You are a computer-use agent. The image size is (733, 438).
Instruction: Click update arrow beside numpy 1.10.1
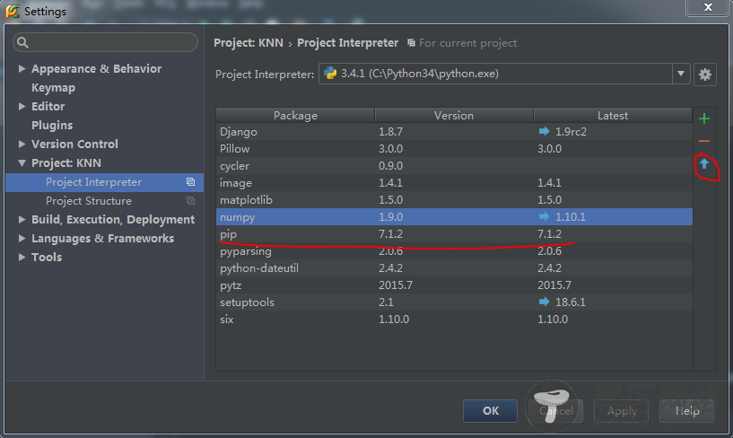pos(544,216)
